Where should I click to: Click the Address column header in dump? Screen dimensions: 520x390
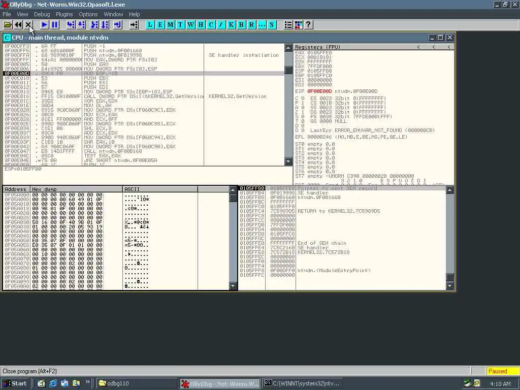16,189
